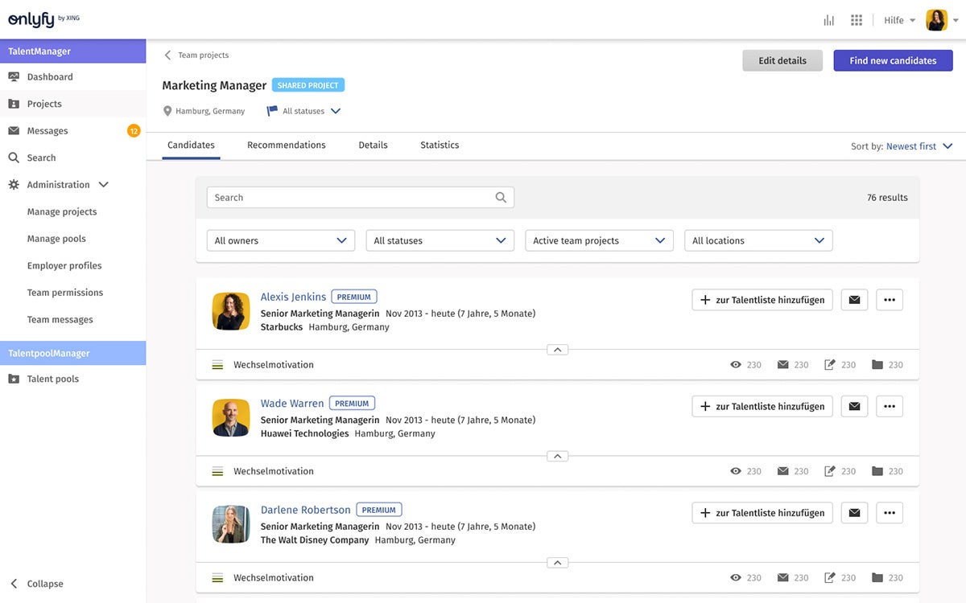This screenshot has height=603, width=966.
Task: Open the All locations filter dropdown
Action: pos(758,240)
